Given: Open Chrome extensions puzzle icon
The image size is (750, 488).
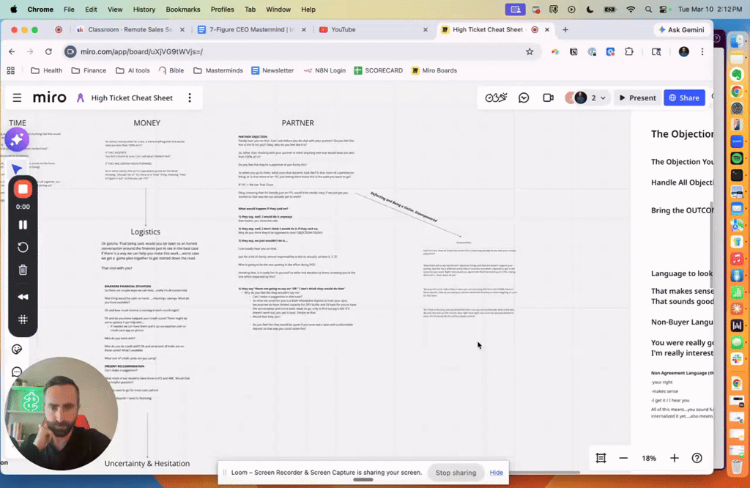Looking at the screenshot, I should coord(629,52).
